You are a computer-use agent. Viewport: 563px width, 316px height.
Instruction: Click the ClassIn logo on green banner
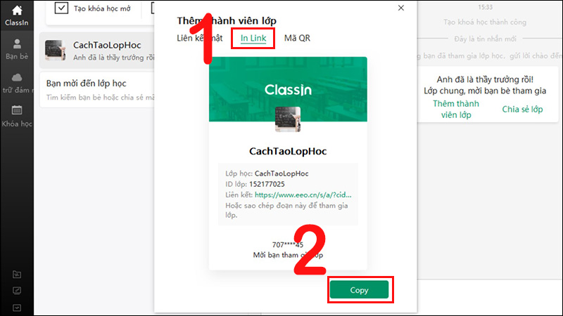[x=288, y=90]
